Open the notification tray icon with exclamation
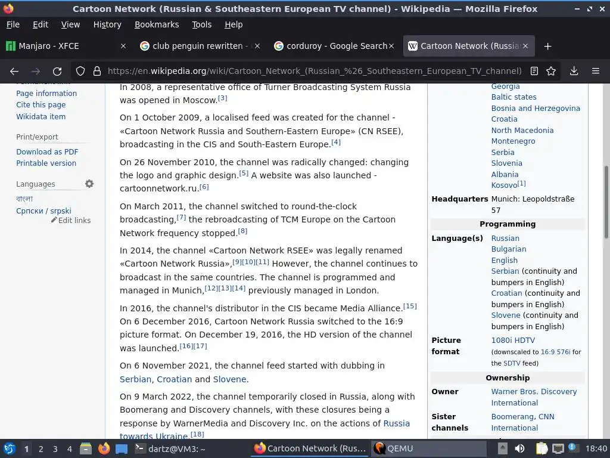This screenshot has height=458, width=610. pyautogui.click(x=572, y=448)
